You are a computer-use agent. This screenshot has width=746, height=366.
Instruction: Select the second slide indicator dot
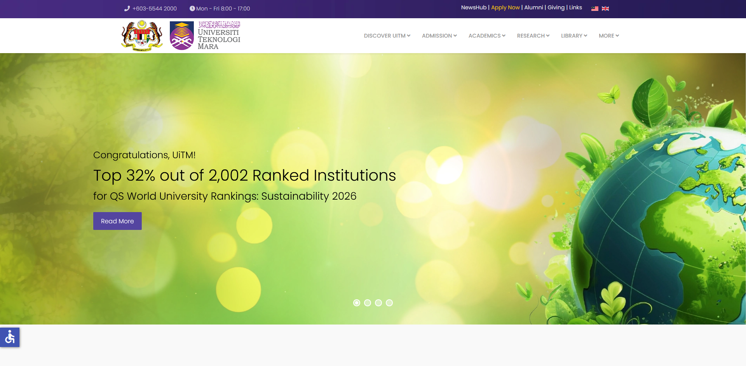[x=368, y=303]
